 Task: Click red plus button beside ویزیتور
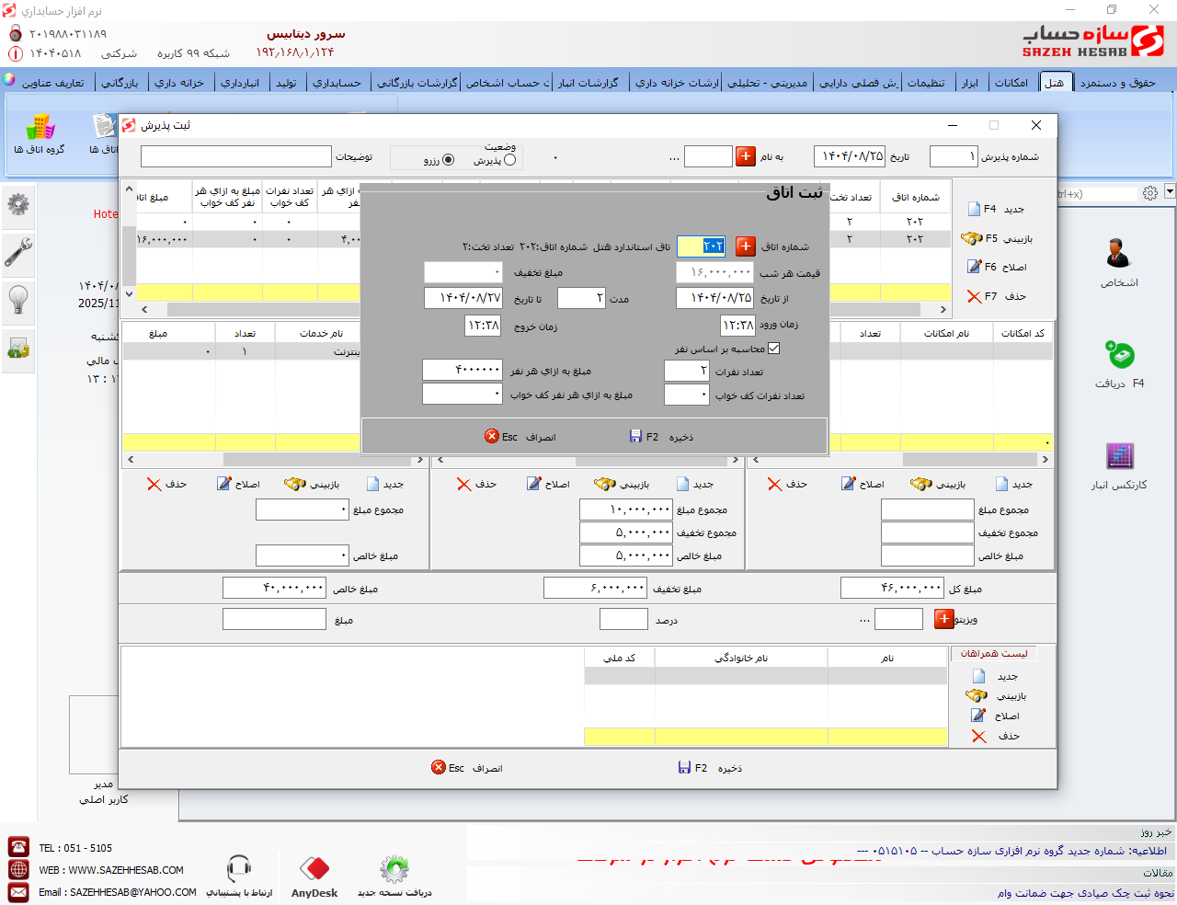pos(944,619)
